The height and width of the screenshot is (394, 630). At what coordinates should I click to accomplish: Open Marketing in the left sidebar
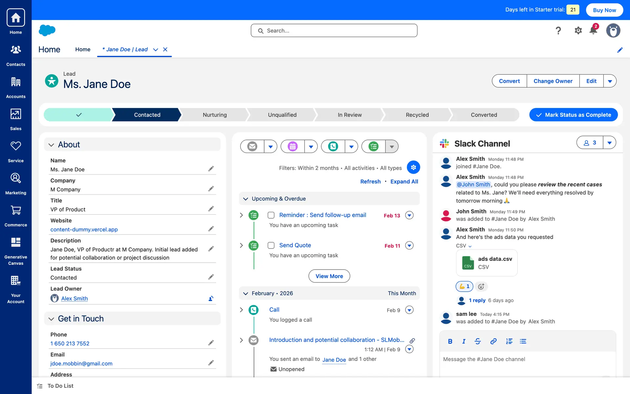pos(16,184)
